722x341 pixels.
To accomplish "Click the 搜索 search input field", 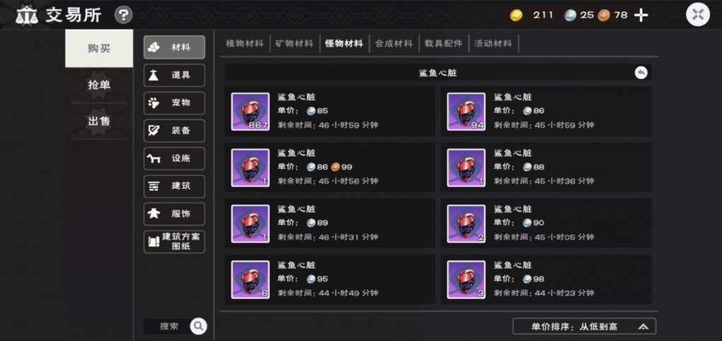I will (x=168, y=326).
